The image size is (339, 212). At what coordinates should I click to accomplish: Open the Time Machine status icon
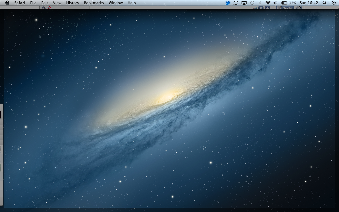[252, 3]
